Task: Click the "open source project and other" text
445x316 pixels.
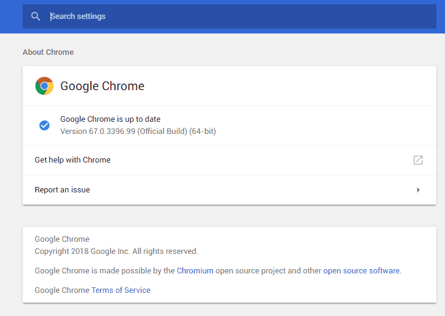Action: (x=268, y=270)
